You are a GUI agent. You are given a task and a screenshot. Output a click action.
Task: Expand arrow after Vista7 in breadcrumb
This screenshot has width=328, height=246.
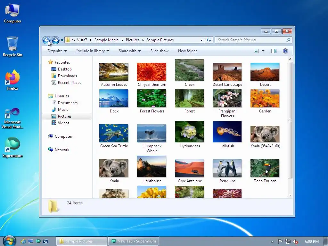[91, 40]
